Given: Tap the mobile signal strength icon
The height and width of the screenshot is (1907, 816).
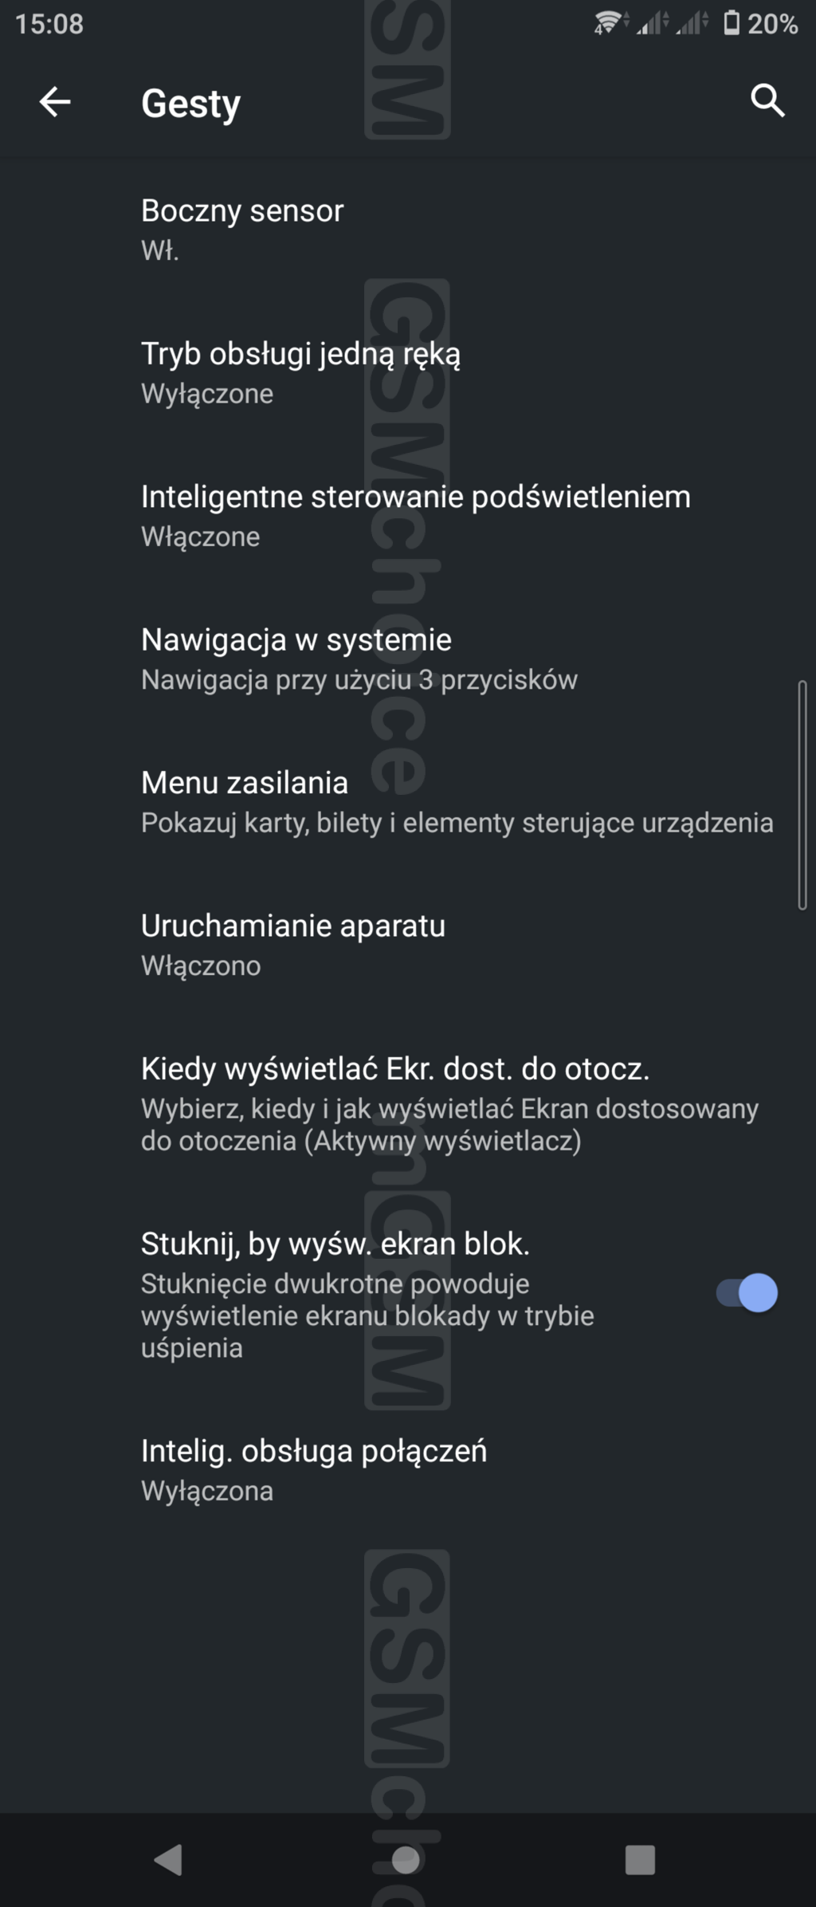Looking at the screenshot, I should (653, 23).
